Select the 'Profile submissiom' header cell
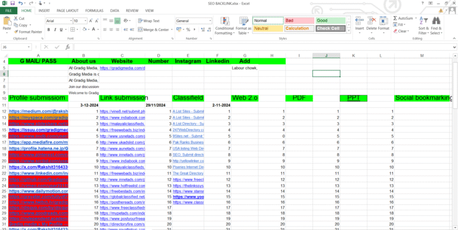 pos(38,98)
